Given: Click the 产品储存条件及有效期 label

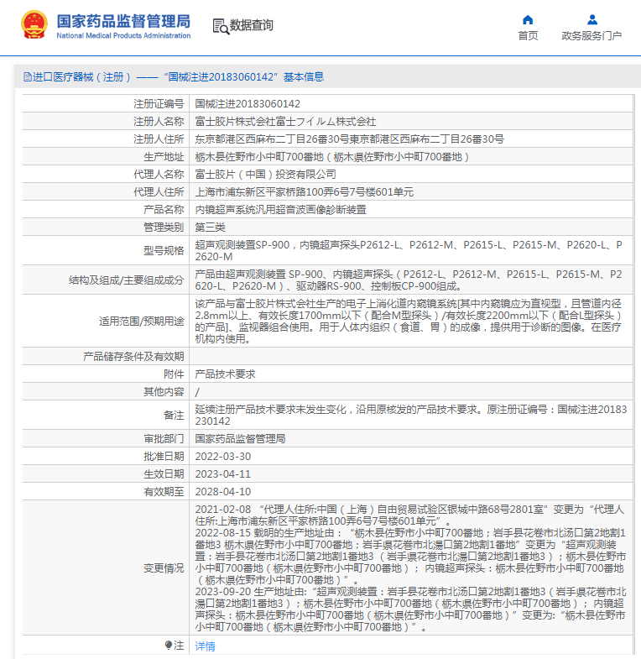Looking at the screenshot, I should pos(133,357).
